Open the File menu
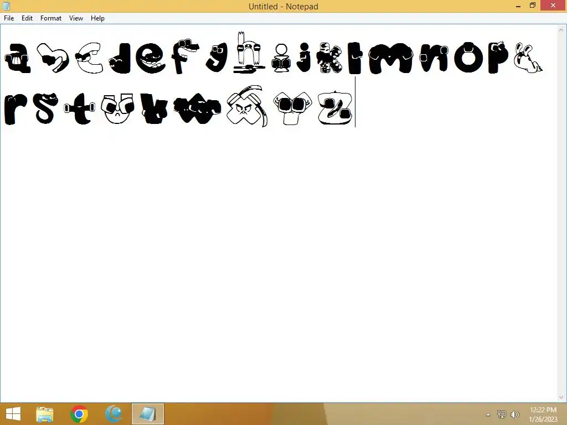Image resolution: width=567 pixels, height=425 pixels. click(9, 18)
